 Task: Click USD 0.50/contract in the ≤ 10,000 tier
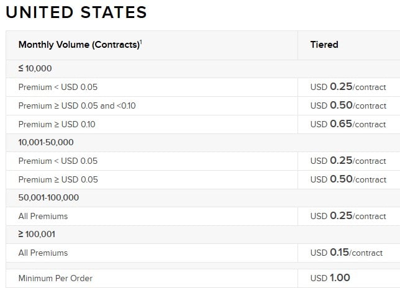(348, 106)
